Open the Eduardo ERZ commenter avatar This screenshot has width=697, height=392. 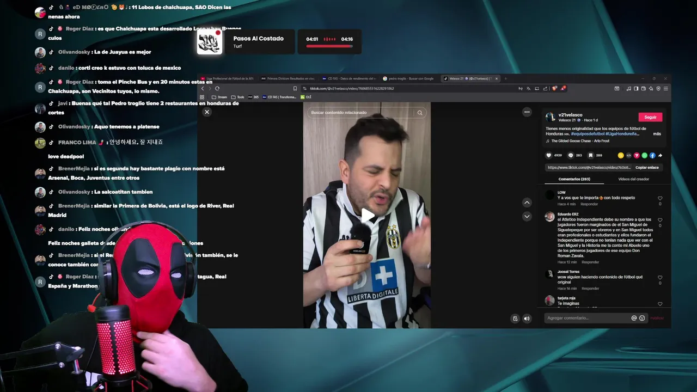tap(549, 217)
